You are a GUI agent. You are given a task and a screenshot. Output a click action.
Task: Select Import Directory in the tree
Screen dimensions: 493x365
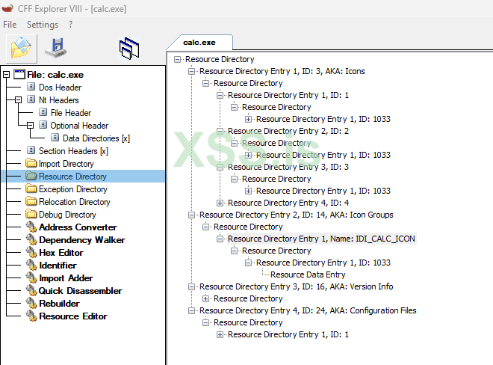pyautogui.click(x=66, y=164)
